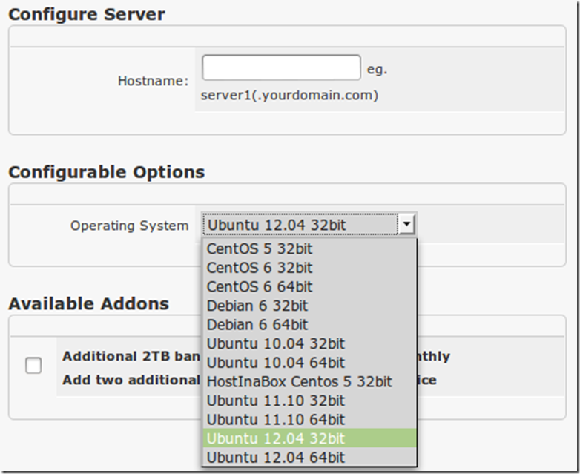Click the Available Addons heading
580x474 pixels.
point(89,304)
